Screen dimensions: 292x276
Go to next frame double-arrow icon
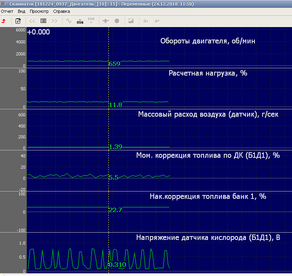pos(55,21)
